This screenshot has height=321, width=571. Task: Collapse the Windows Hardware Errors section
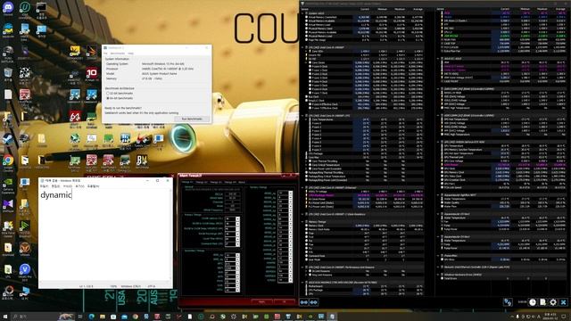(438, 275)
